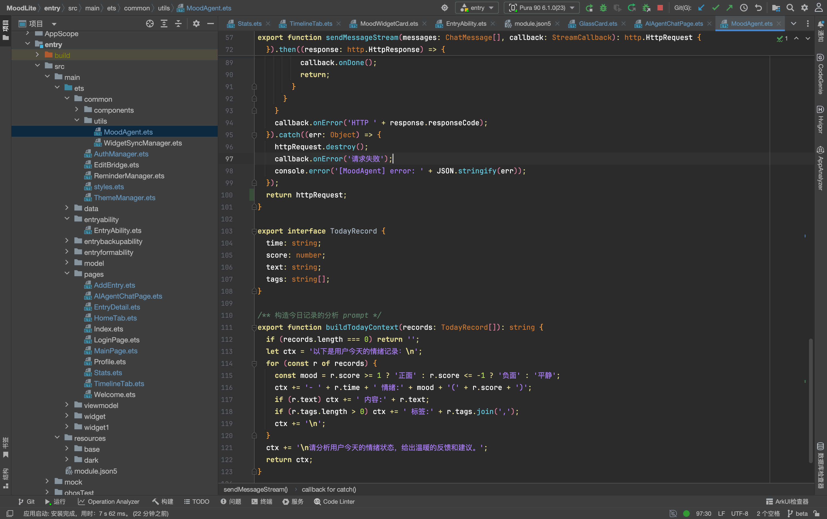The width and height of the screenshot is (827, 519).
Task: Click the Debug bug icon
Action: point(603,8)
